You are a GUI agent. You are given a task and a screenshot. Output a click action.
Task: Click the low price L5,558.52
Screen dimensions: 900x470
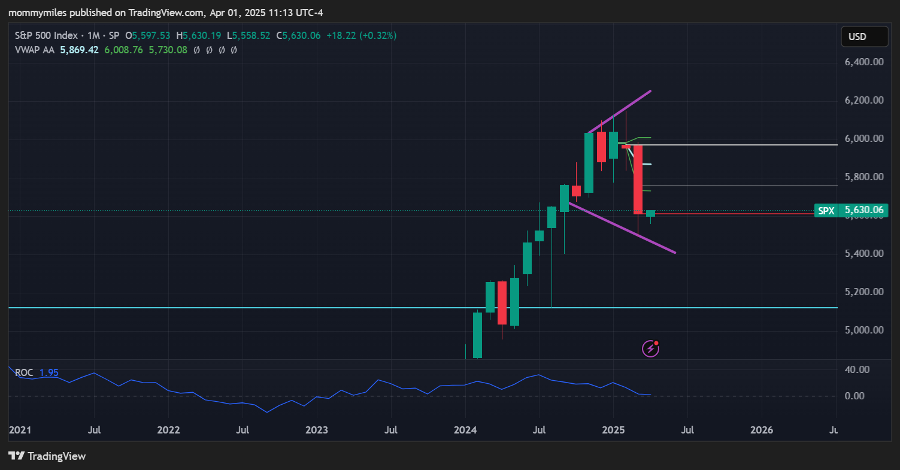point(249,36)
